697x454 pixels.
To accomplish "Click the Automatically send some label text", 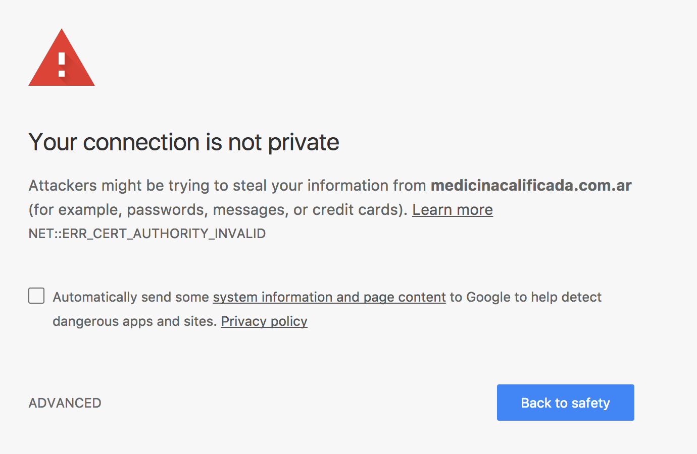I will 131,297.
